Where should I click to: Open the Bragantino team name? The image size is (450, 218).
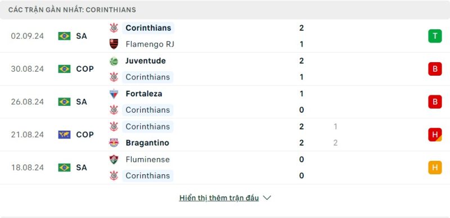(147, 143)
